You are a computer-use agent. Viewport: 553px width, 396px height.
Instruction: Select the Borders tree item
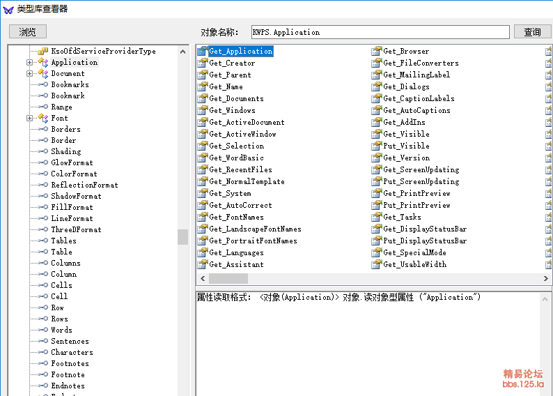point(66,129)
